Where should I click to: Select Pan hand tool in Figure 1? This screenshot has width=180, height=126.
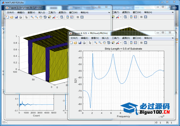(x=41, y=17)
